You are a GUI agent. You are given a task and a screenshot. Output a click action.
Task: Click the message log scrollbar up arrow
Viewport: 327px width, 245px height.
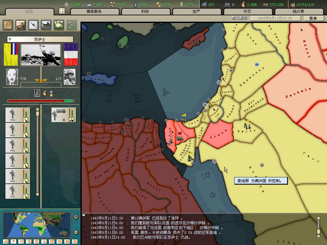click(318, 218)
